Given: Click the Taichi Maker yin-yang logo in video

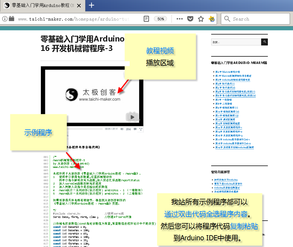Looking at the screenshot, I should (72, 95).
